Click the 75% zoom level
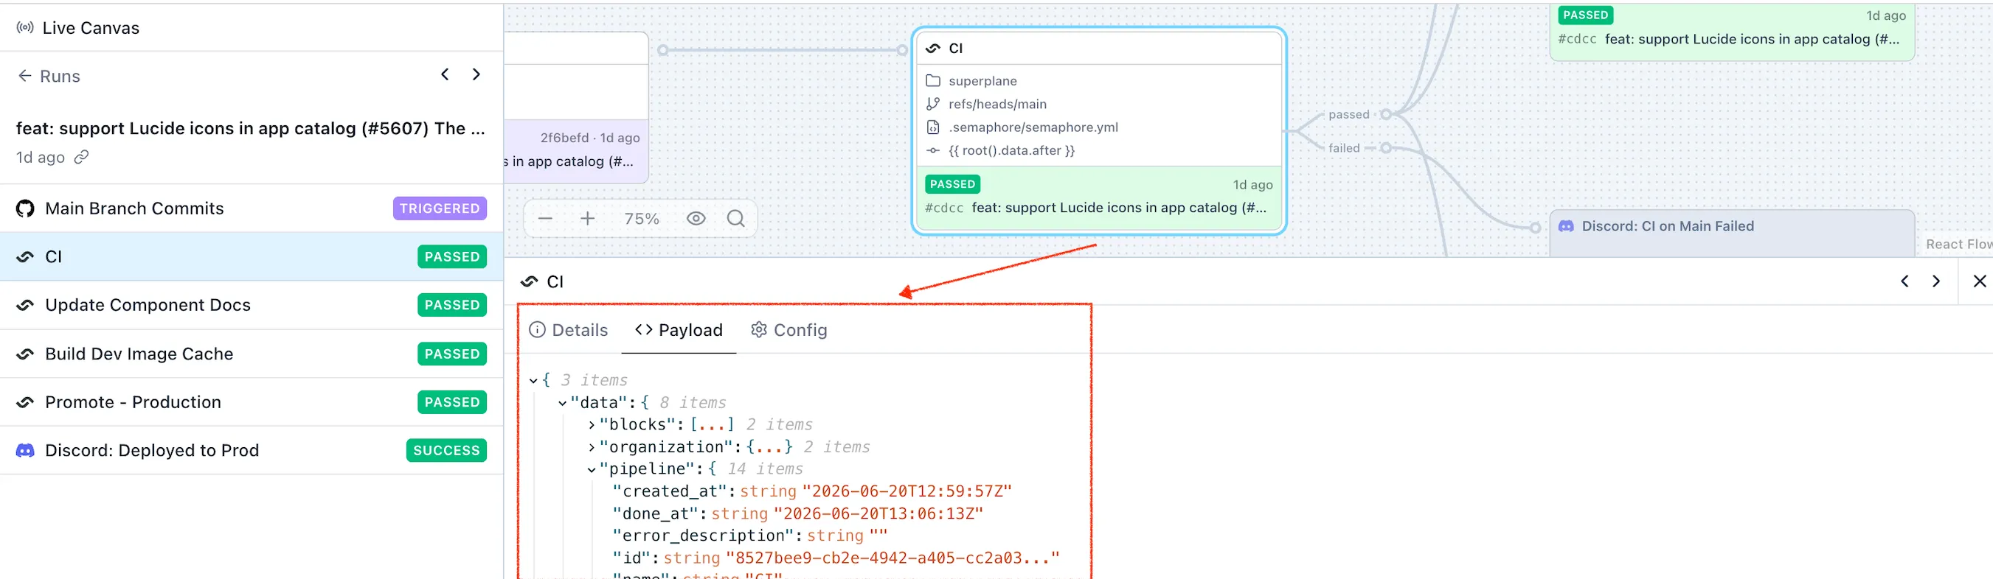 click(x=642, y=219)
